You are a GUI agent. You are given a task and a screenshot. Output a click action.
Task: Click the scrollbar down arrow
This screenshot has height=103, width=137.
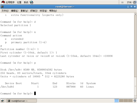pos(135,97)
